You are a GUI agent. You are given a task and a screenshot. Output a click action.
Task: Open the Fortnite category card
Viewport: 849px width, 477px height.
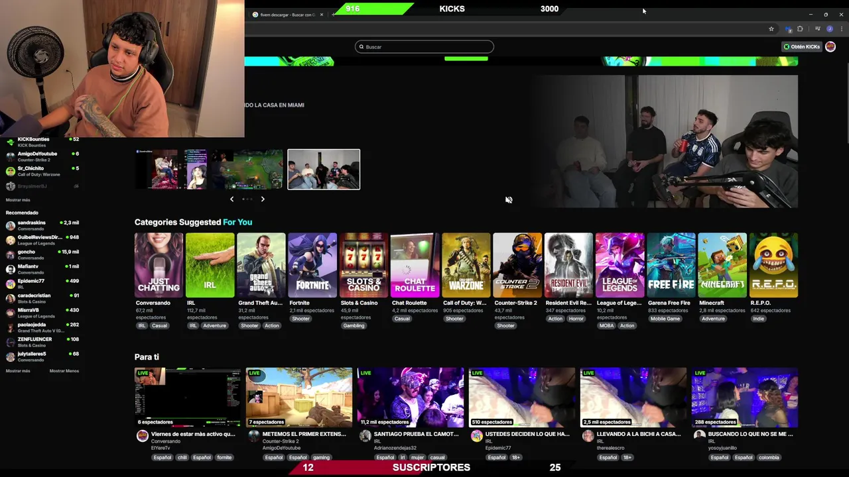click(312, 265)
